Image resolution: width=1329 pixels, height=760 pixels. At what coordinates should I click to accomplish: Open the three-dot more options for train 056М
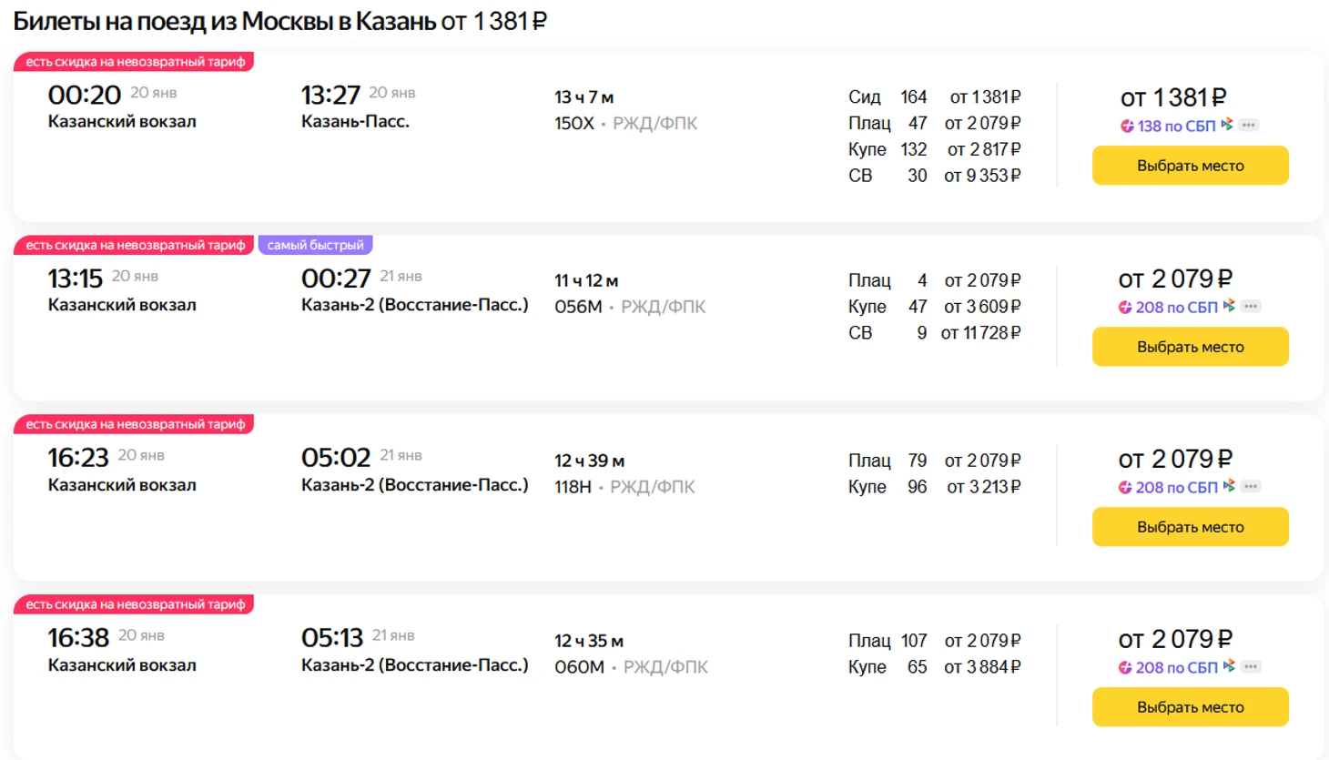[1251, 306]
